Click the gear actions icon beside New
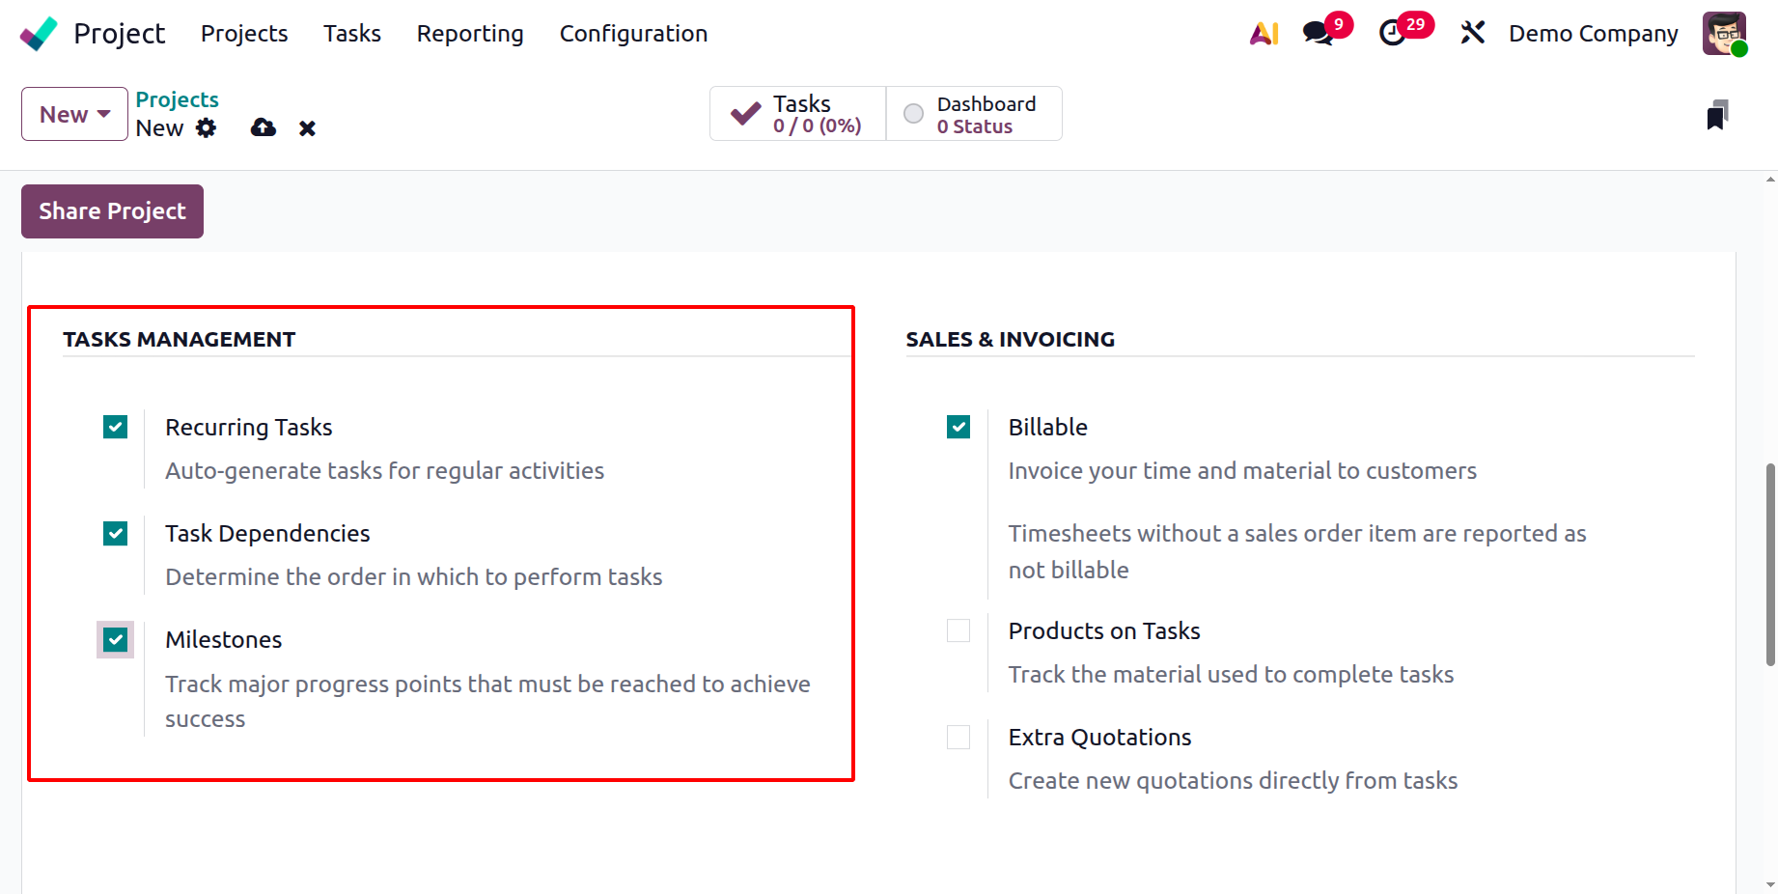The width and height of the screenshot is (1778, 894). click(x=206, y=128)
